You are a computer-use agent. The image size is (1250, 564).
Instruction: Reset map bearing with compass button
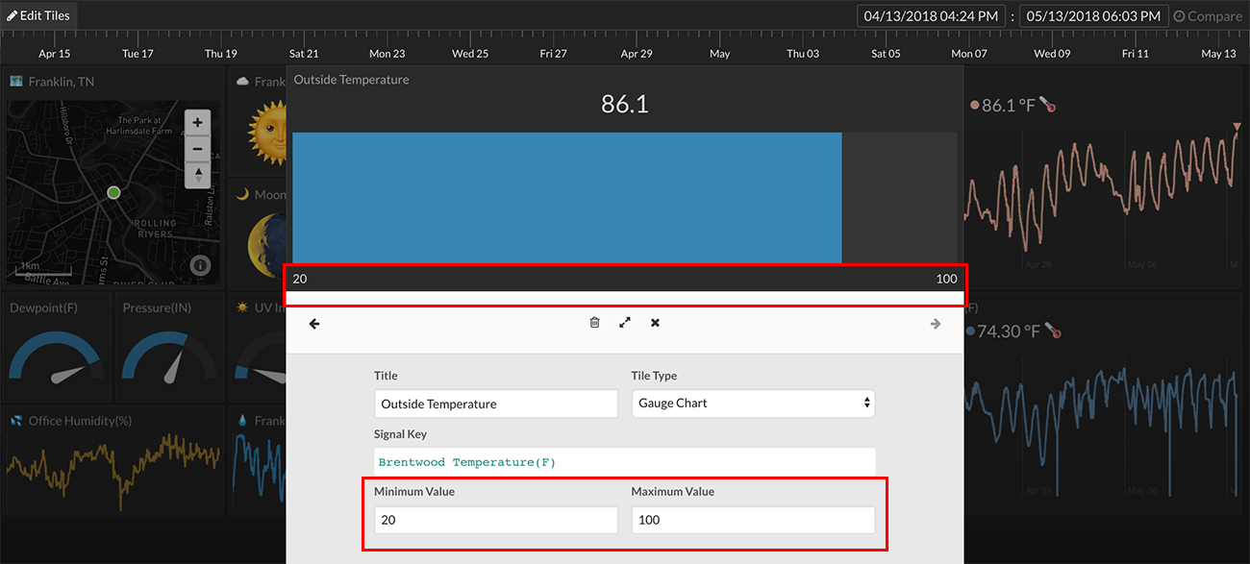(x=197, y=175)
